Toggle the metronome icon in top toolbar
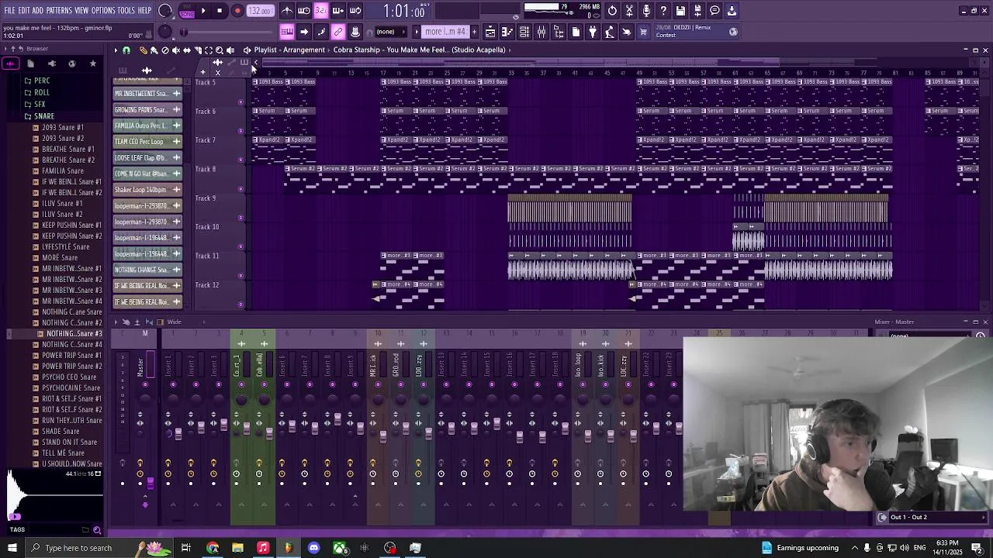The width and height of the screenshot is (993, 558). tap(287, 11)
